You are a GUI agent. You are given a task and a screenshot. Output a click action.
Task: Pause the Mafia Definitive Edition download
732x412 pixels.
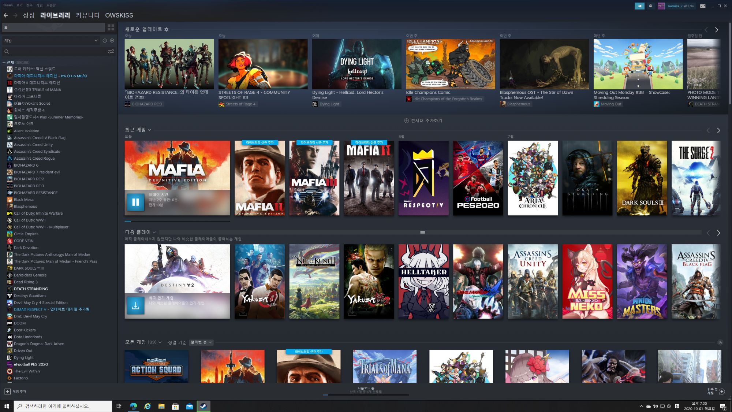(135, 202)
